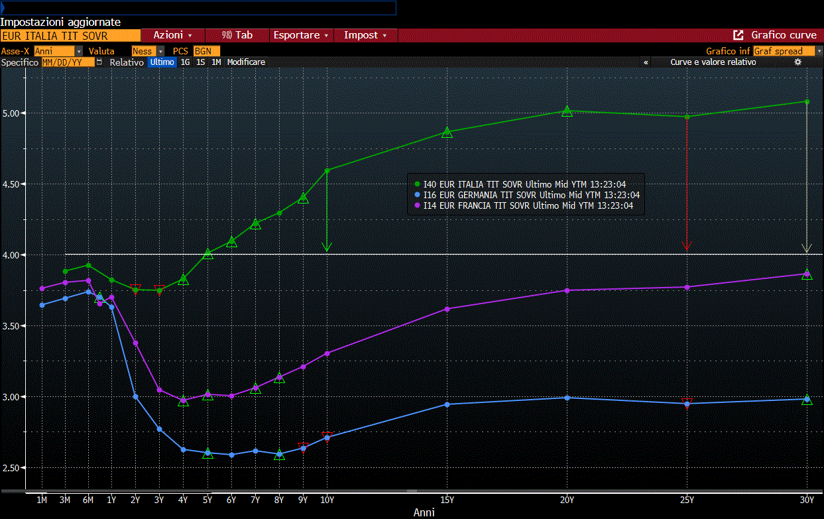Click the horizontal bar below the chart
The image size is (824, 519).
412,491
